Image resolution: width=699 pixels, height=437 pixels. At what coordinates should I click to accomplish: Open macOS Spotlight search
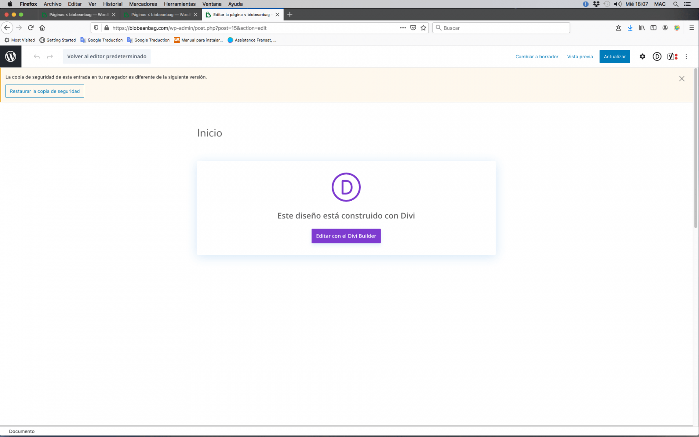click(x=676, y=4)
